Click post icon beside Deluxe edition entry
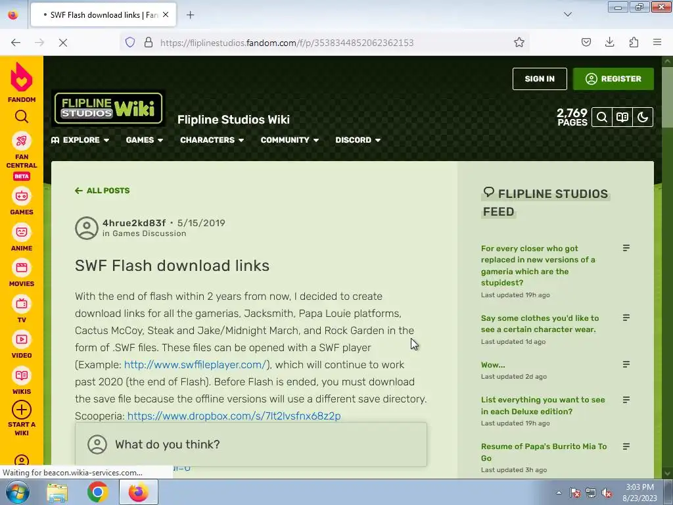Image resolution: width=673 pixels, height=505 pixels. [x=626, y=400]
